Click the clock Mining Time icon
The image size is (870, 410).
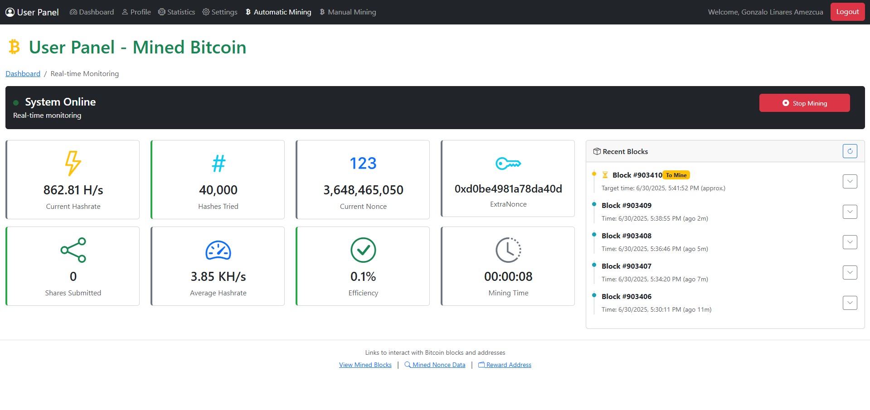tap(508, 250)
